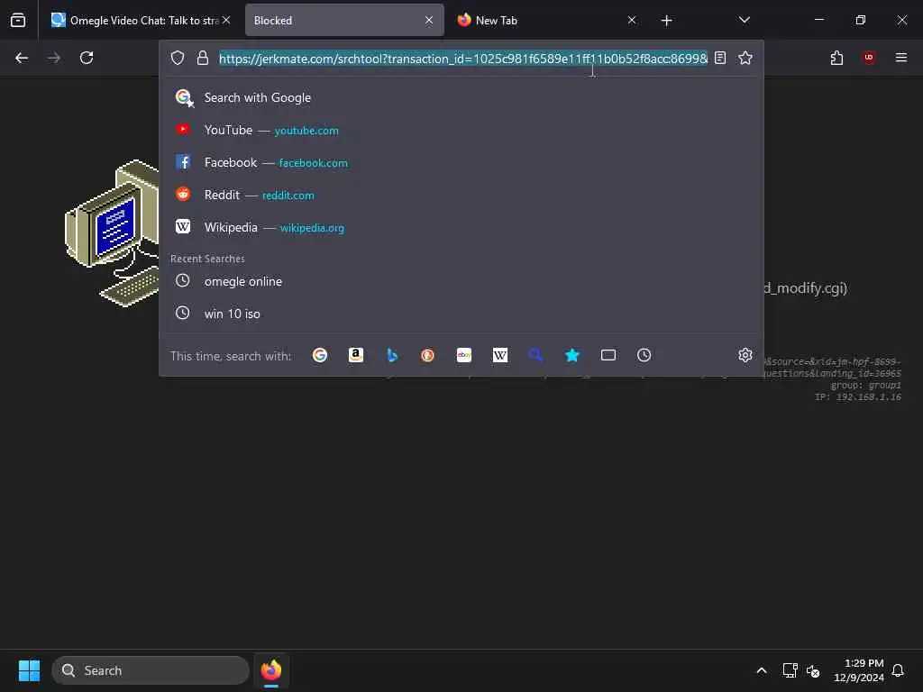Viewport: 923px width, 692px height.
Task: Open the extensions puzzle icon
Action: pyautogui.click(x=836, y=58)
